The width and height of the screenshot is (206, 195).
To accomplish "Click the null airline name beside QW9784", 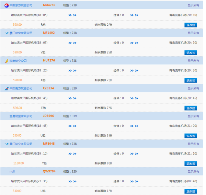I will (x=12, y=172).
